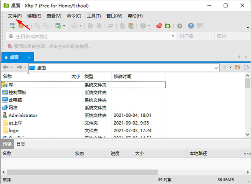Click the file list vertical scrollbar thumb
The width and height of the screenshot is (251, 184).
pos(248,83)
